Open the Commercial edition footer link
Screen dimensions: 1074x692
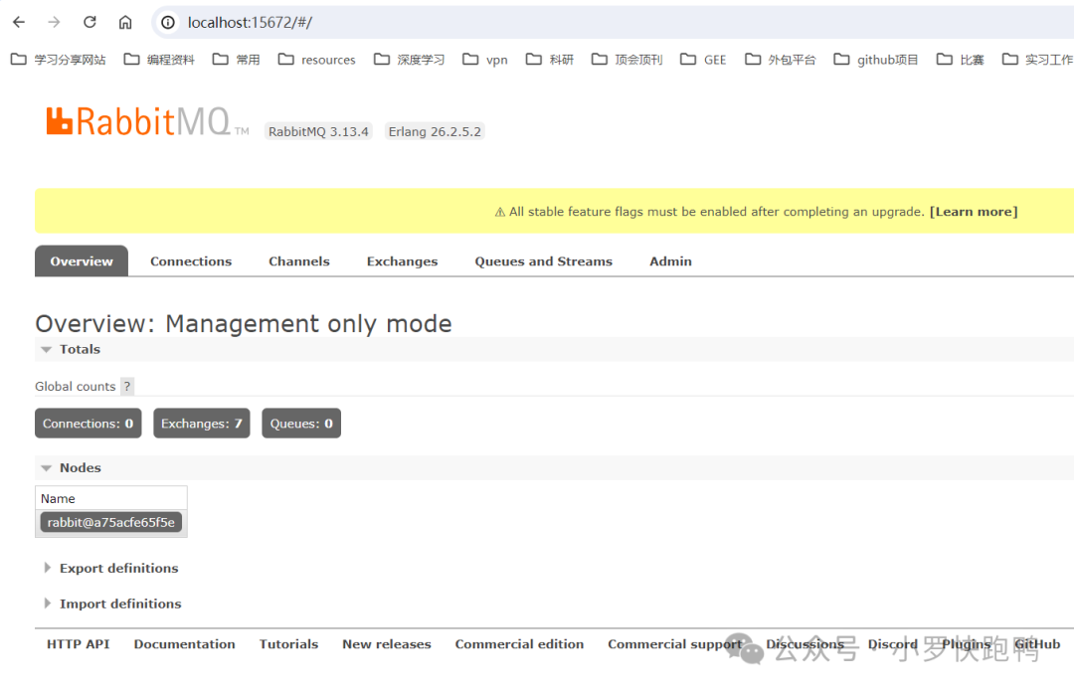coord(520,644)
